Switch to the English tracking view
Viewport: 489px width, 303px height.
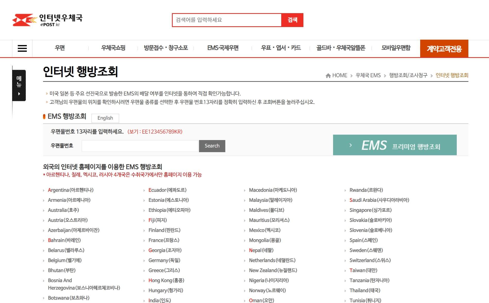click(105, 118)
